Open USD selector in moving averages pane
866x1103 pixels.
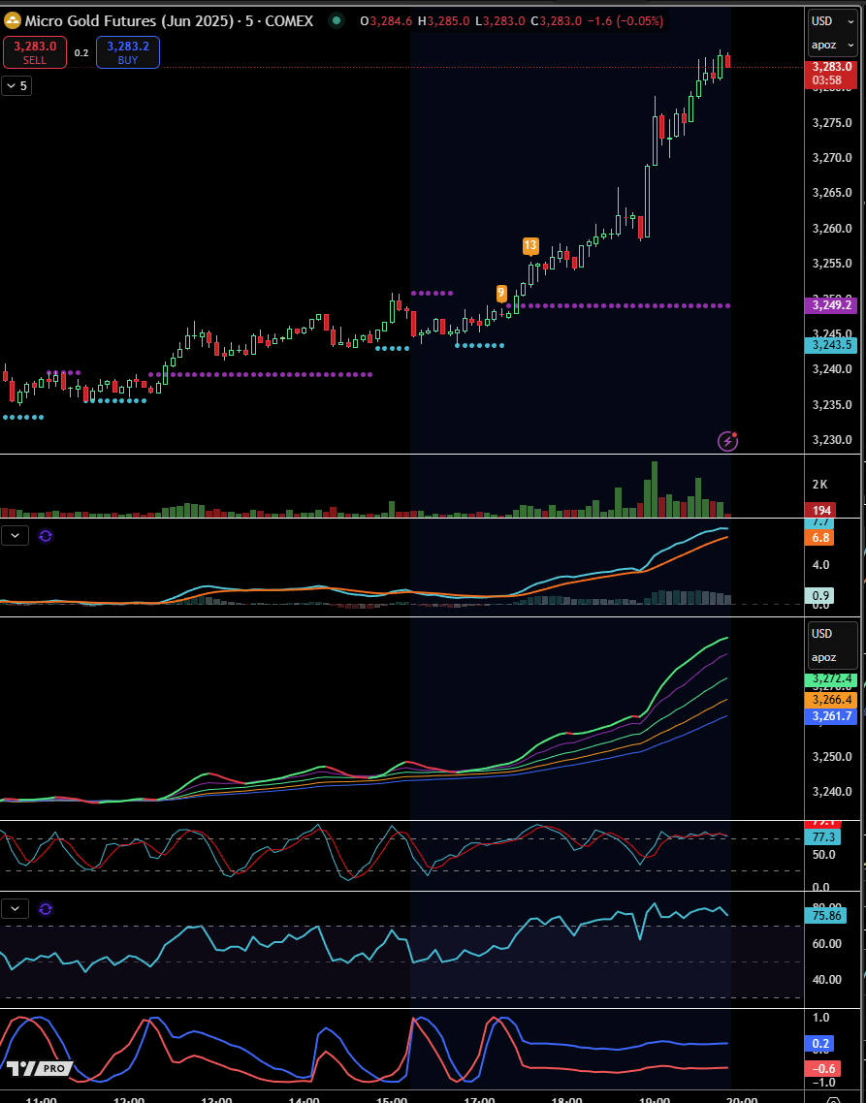pyautogui.click(x=821, y=634)
